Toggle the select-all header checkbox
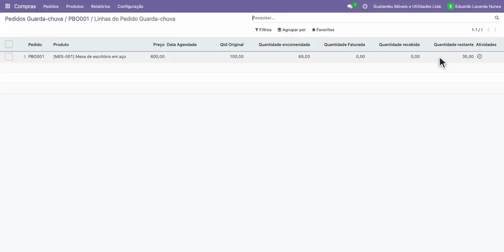Image resolution: width=504 pixels, height=252 pixels. point(9,44)
